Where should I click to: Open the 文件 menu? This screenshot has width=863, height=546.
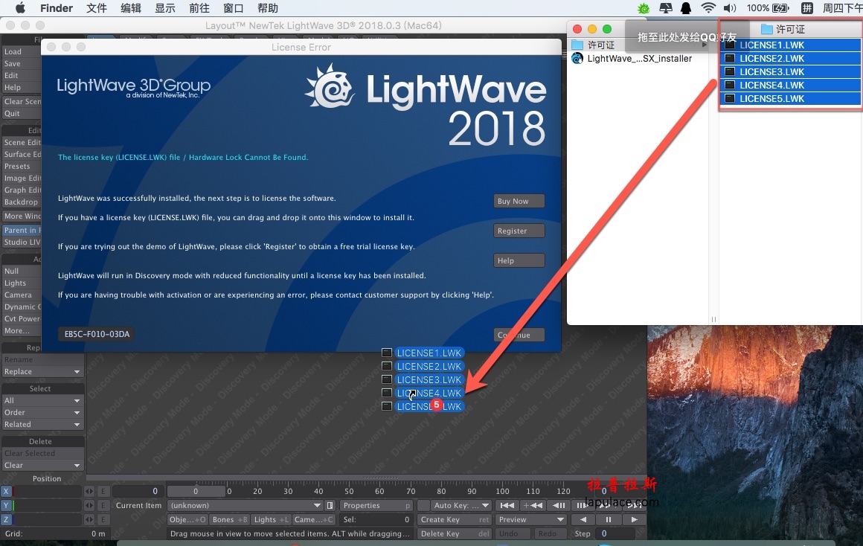(x=97, y=8)
